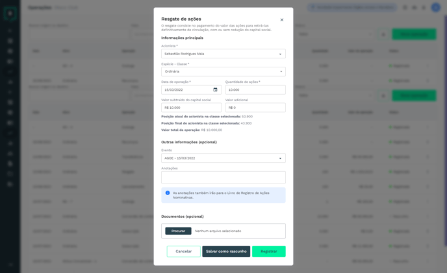The height and width of the screenshot is (273, 447).
Task: Click the app logo in sidebar
Action: coord(10,14)
